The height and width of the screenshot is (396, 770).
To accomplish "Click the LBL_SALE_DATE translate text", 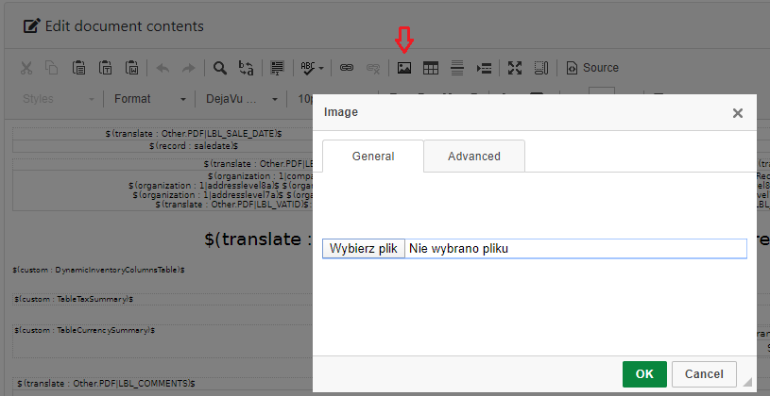I will point(194,133).
